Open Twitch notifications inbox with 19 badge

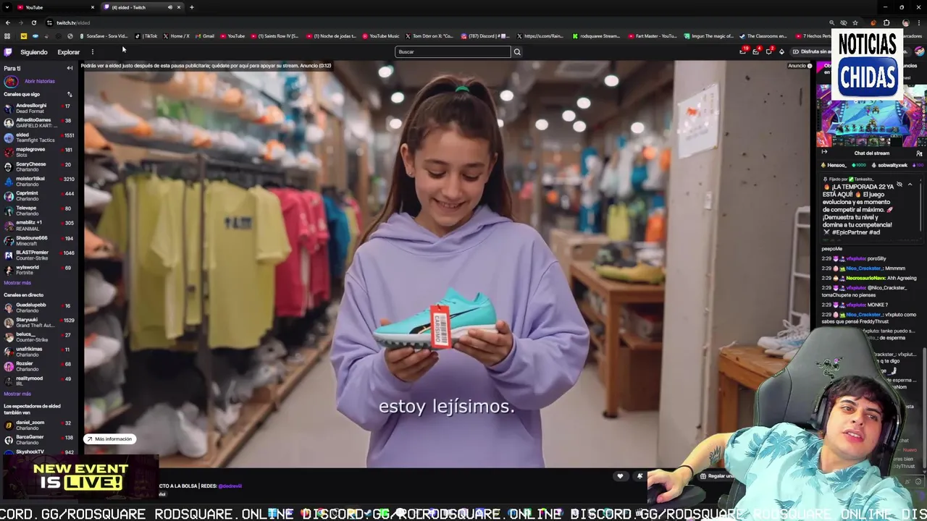point(743,51)
